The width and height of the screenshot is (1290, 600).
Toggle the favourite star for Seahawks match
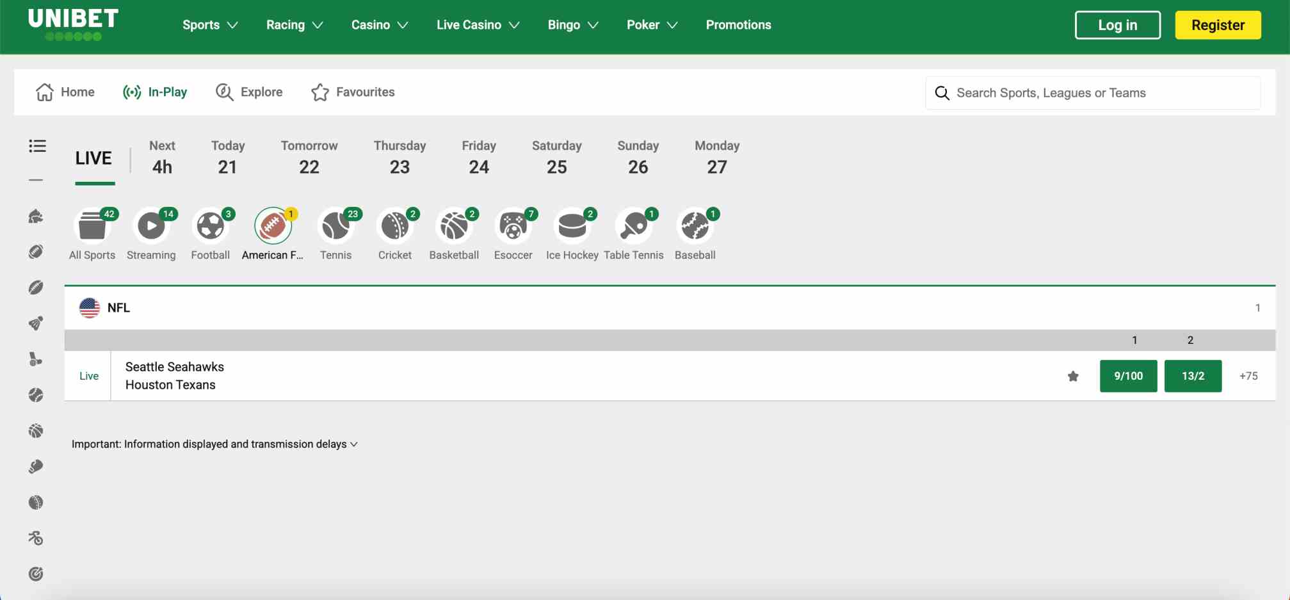[1073, 377]
